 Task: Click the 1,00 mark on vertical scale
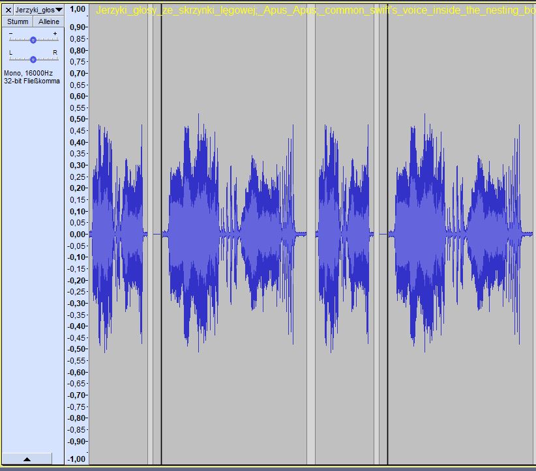pyautogui.click(x=77, y=9)
